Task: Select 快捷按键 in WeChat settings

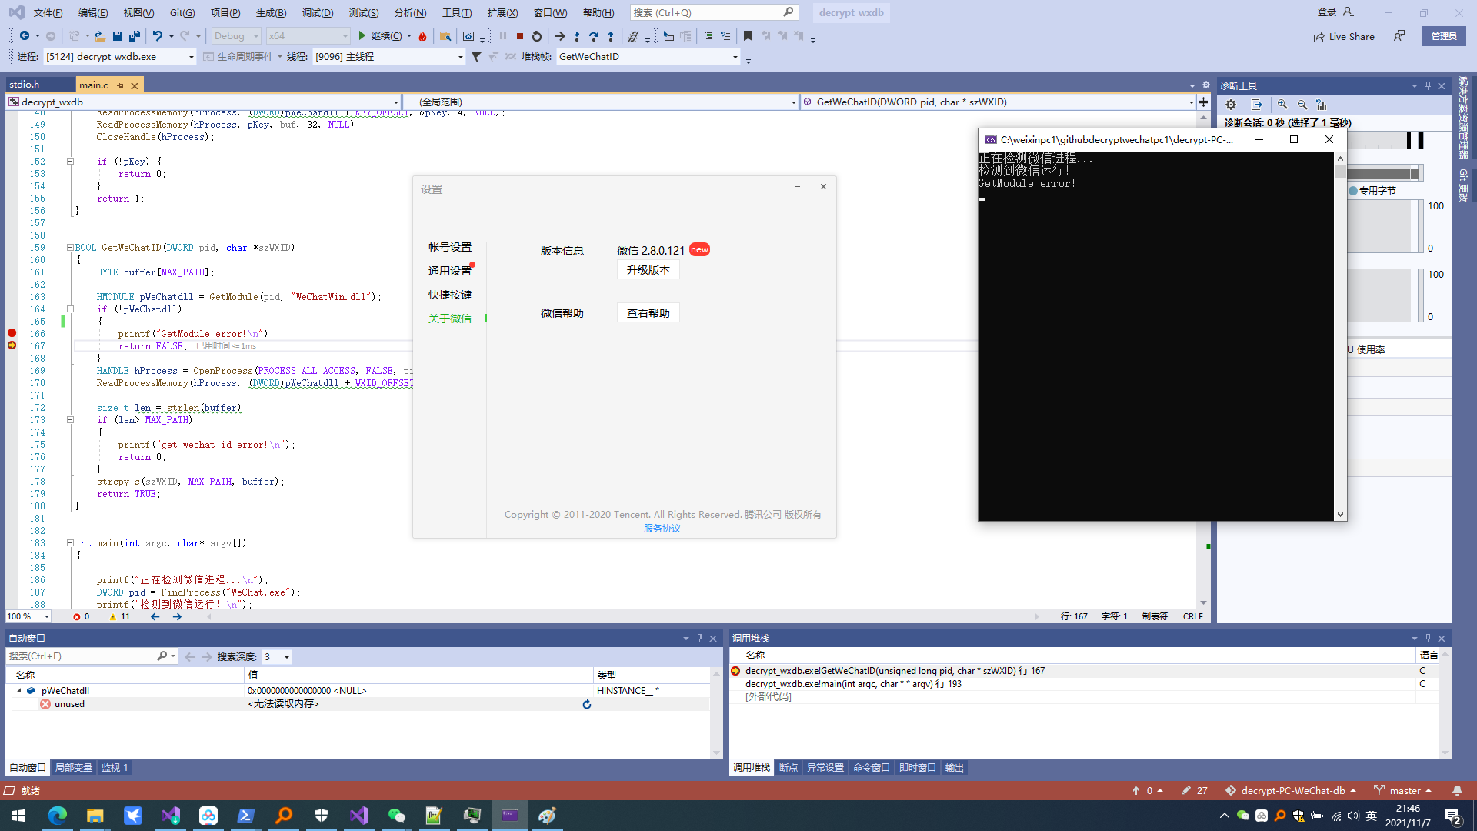Action: pyautogui.click(x=450, y=295)
